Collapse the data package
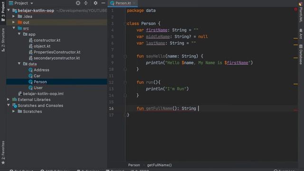 coord(19,64)
